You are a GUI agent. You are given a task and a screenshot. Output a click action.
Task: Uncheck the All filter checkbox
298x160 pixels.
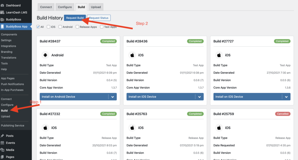[x=38, y=27]
